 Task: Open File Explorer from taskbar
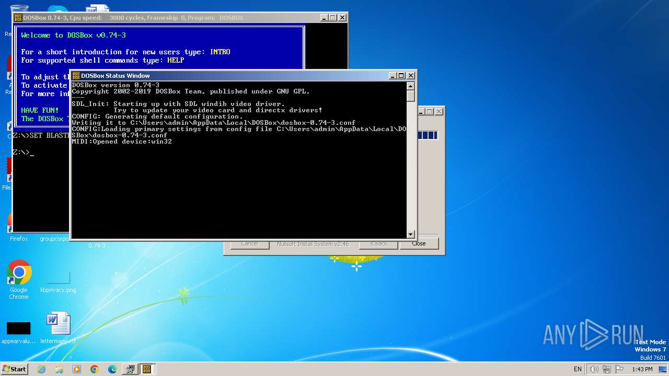[59, 369]
